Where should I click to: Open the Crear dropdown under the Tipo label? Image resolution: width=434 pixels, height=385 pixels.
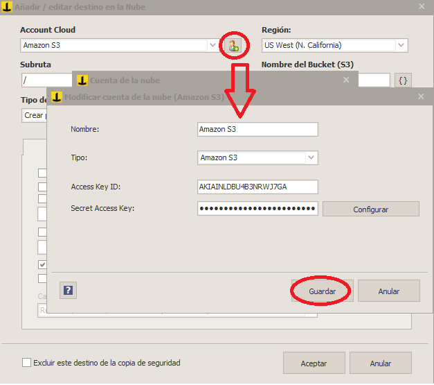pos(35,115)
